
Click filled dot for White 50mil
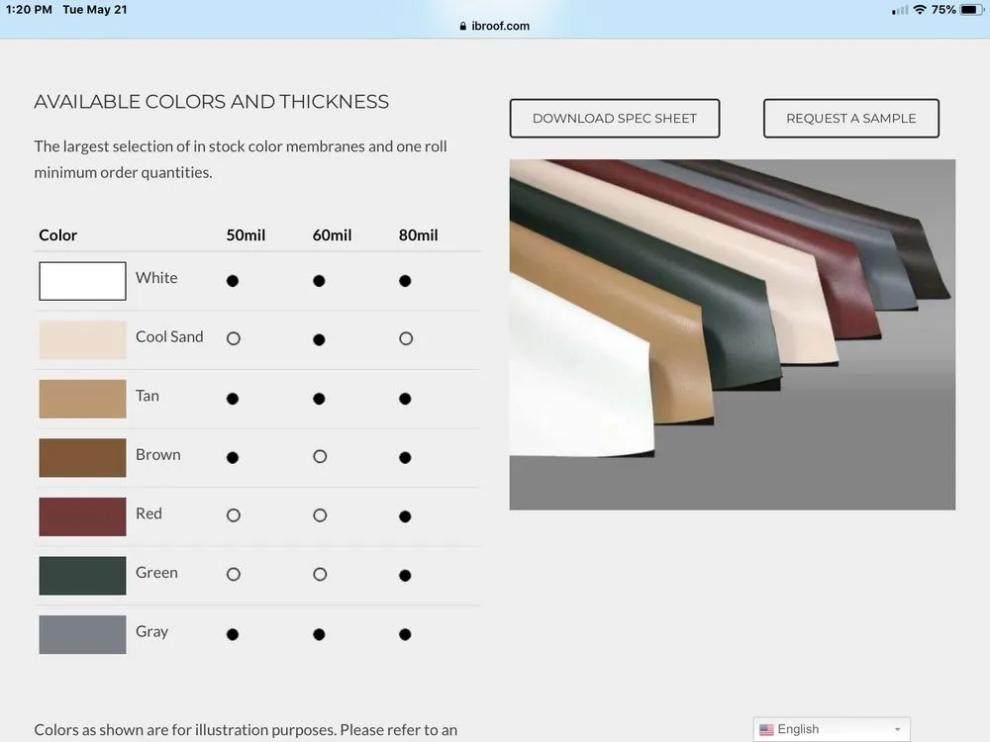tap(233, 281)
